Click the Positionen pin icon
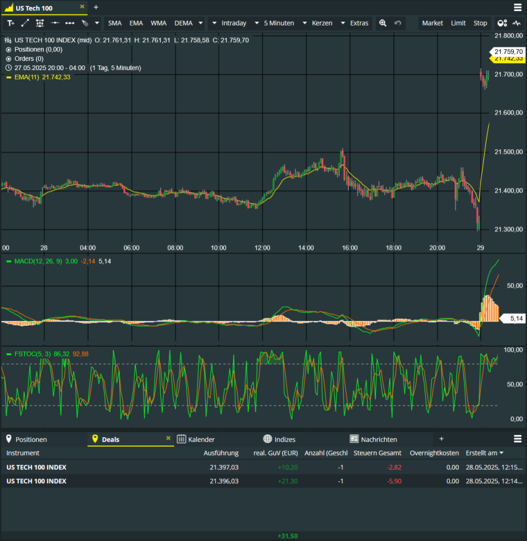This screenshot has width=527, height=541. pyautogui.click(x=9, y=439)
